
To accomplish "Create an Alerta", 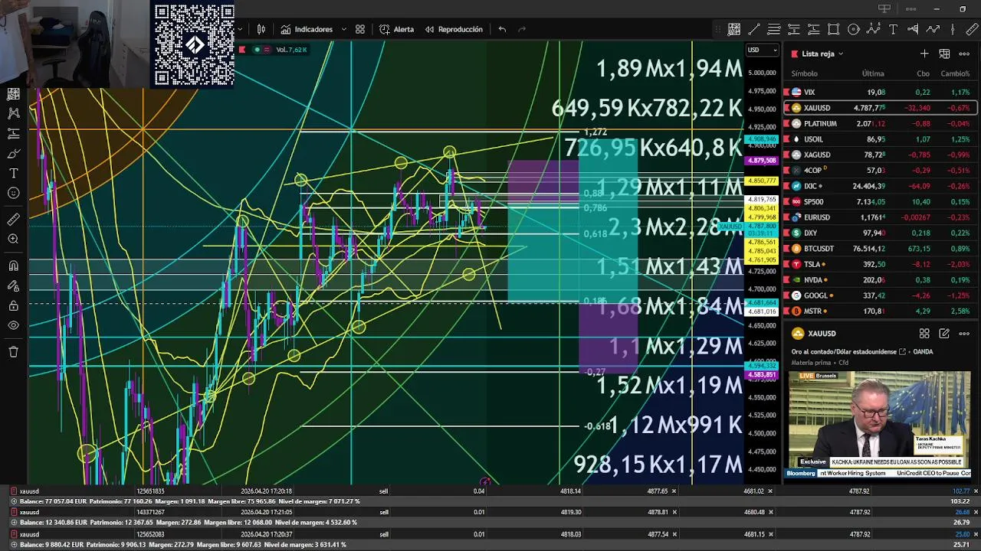I will click(396, 29).
